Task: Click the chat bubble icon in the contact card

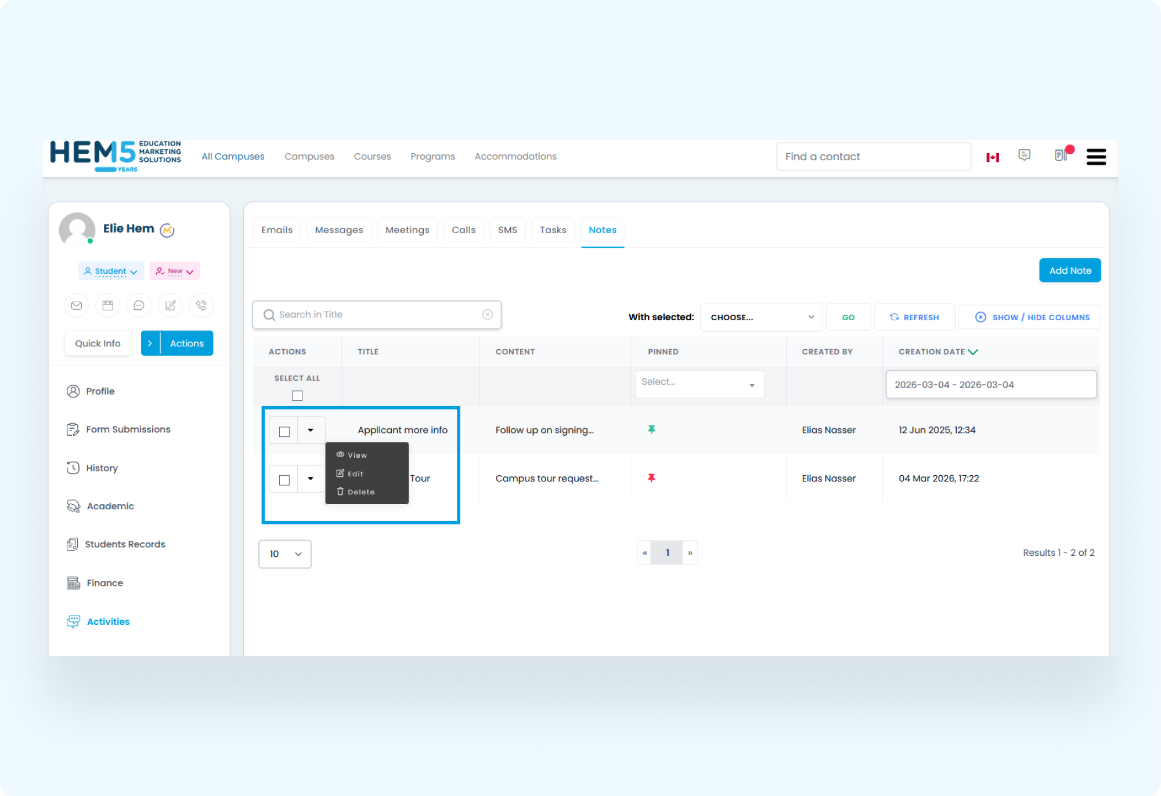Action: pyautogui.click(x=139, y=305)
